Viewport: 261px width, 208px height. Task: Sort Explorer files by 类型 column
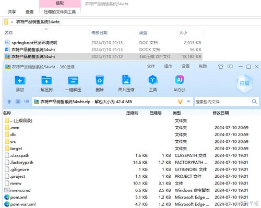point(143,33)
